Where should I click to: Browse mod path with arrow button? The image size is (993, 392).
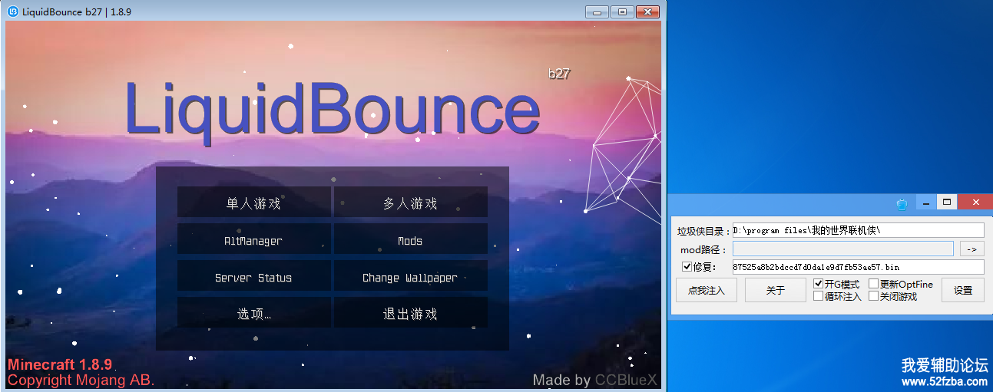[x=971, y=249]
